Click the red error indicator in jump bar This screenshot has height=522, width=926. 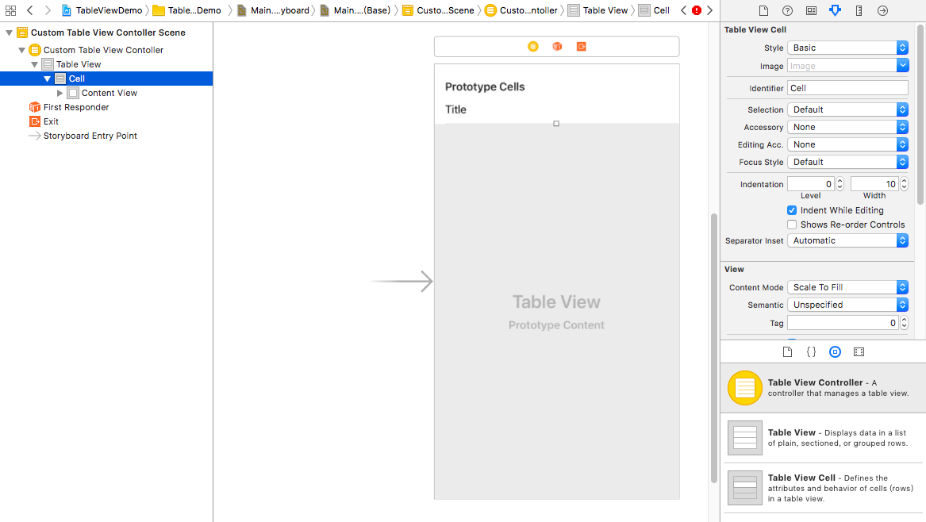pos(696,11)
